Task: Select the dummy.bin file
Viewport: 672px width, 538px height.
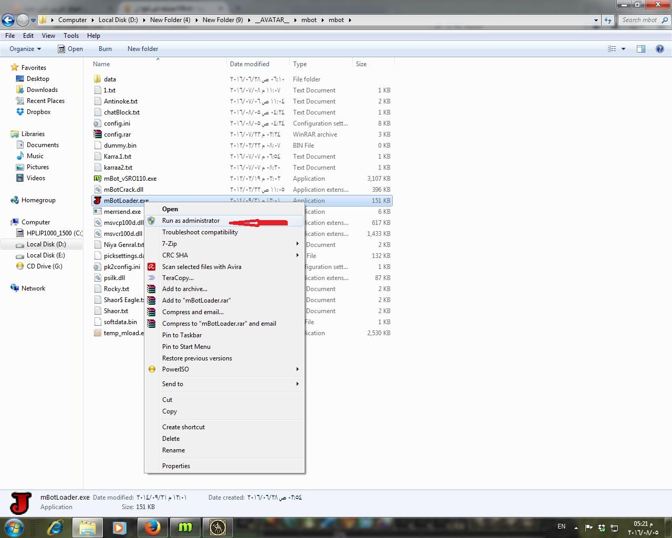Action: coord(120,146)
